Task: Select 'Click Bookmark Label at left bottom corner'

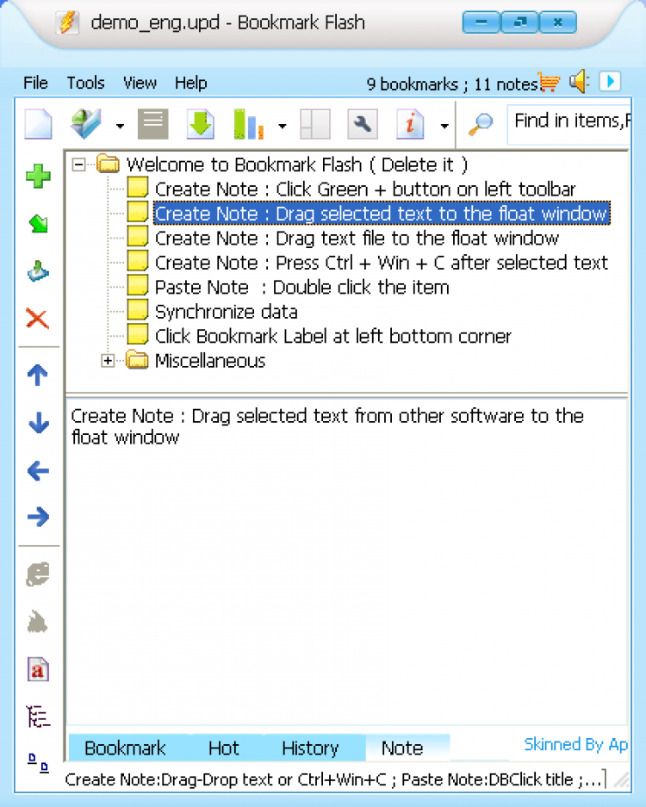Action: pos(333,336)
